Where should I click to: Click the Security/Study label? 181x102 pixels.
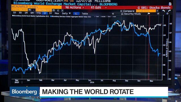click(x=133, y=14)
